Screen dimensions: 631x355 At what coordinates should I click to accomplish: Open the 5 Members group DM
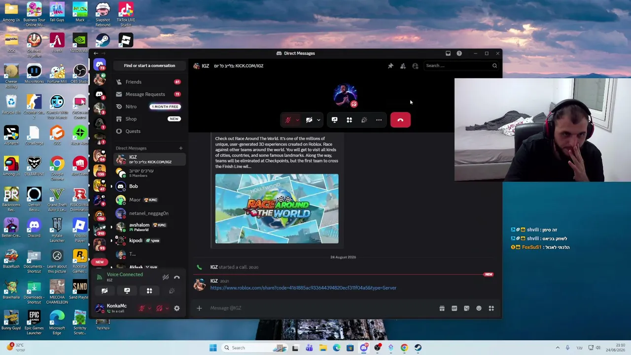[149, 173]
